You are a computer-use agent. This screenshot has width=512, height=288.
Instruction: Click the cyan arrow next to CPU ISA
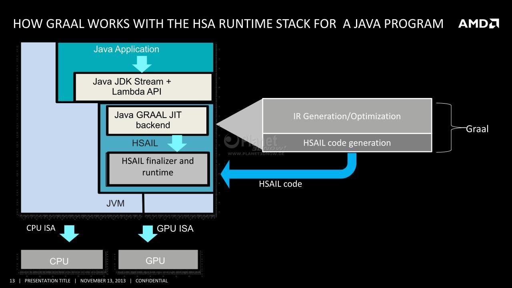(x=69, y=234)
